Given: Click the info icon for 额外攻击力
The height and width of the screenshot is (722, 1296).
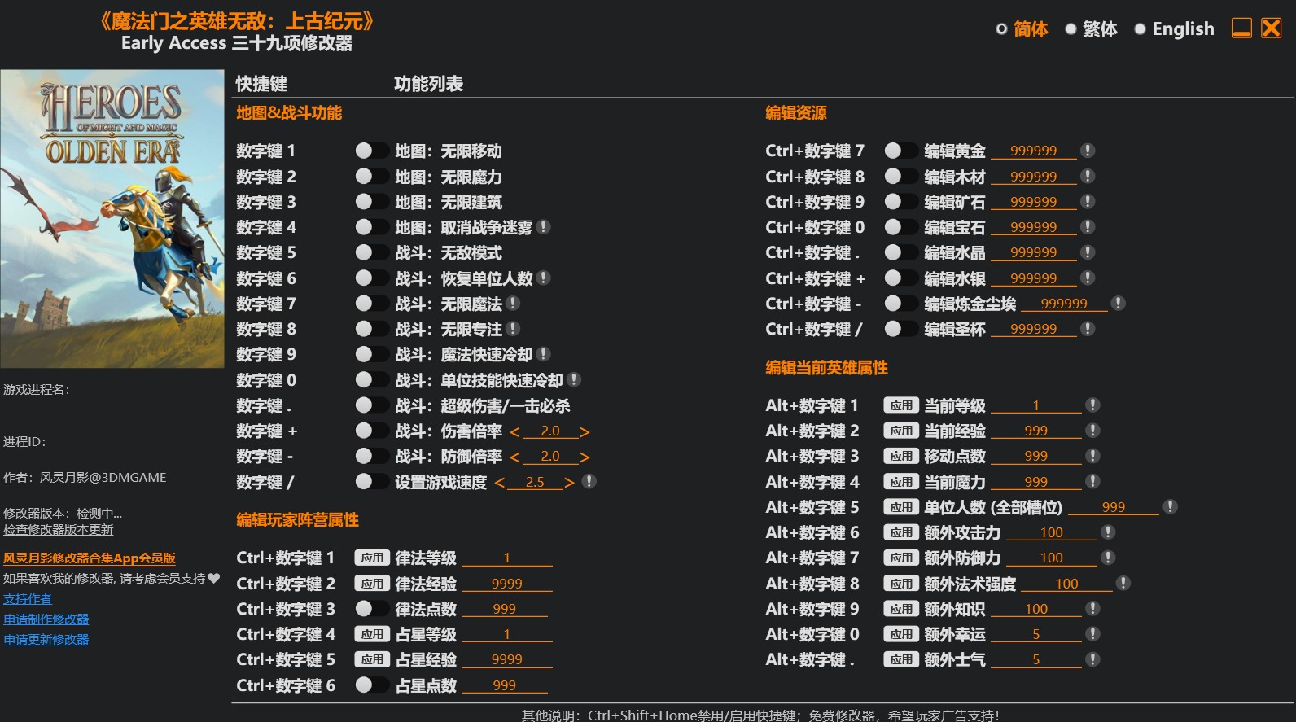Looking at the screenshot, I should 1108,532.
